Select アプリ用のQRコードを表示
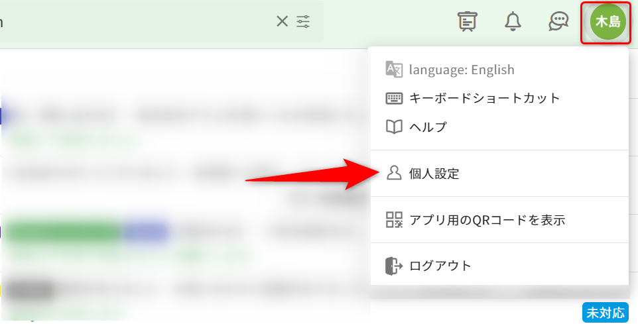638x324 pixels. tap(487, 220)
